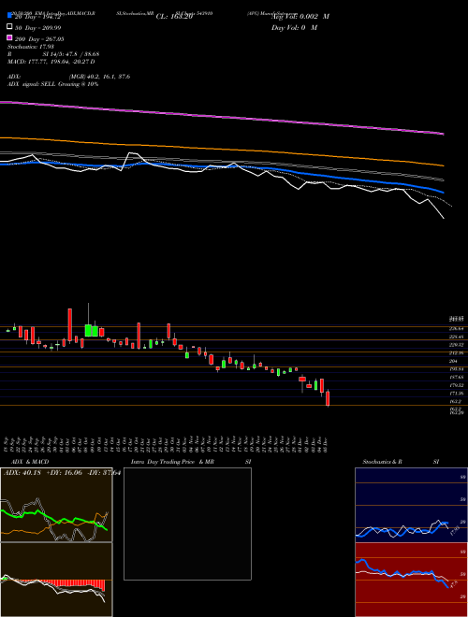Viewport: 468px width, 617px height.
Task: Click the magenta 200-day moving average line end
Action: pyautogui.click(x=443, y=134)
